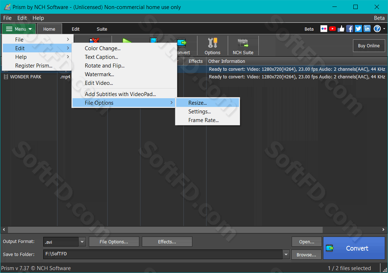Open the Help menu in menu bar
Image resolution: width=388 pixels, height=273 pixels.
click(38, 18)
